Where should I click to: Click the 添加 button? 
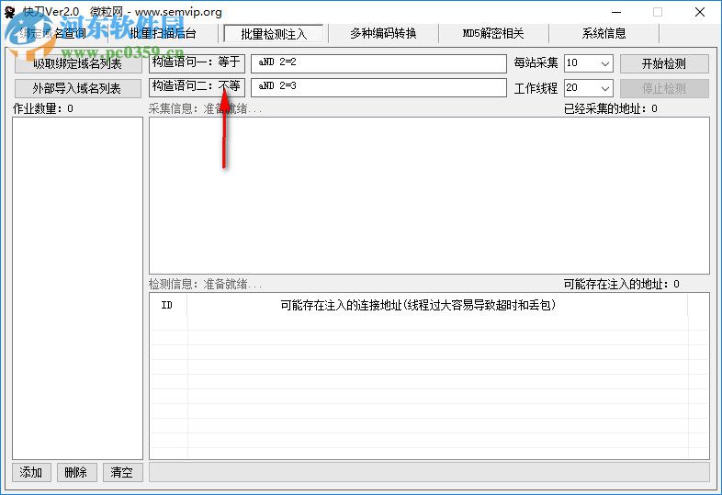31,472
